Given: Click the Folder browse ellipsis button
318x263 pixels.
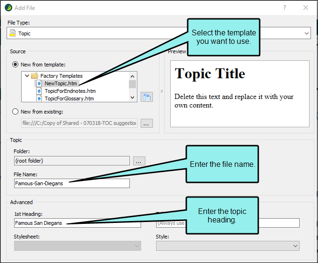Looking at the screenshot, I should (x=139, y=161).
